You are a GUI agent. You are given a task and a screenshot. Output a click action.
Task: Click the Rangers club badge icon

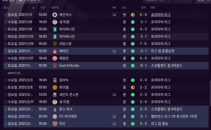(x=55, y=15)
